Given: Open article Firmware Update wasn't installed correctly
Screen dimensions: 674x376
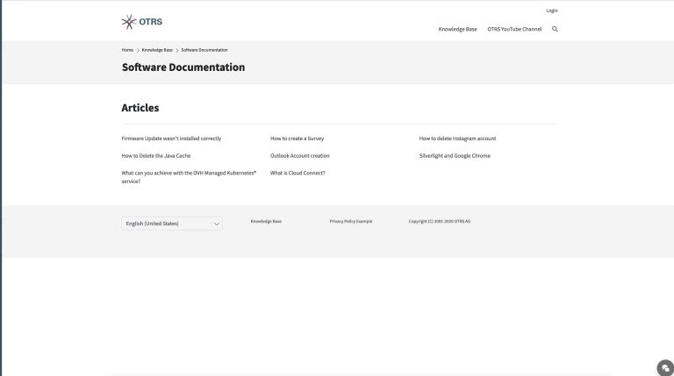Looking at the screenshot, I should click(x=171, y=138).
